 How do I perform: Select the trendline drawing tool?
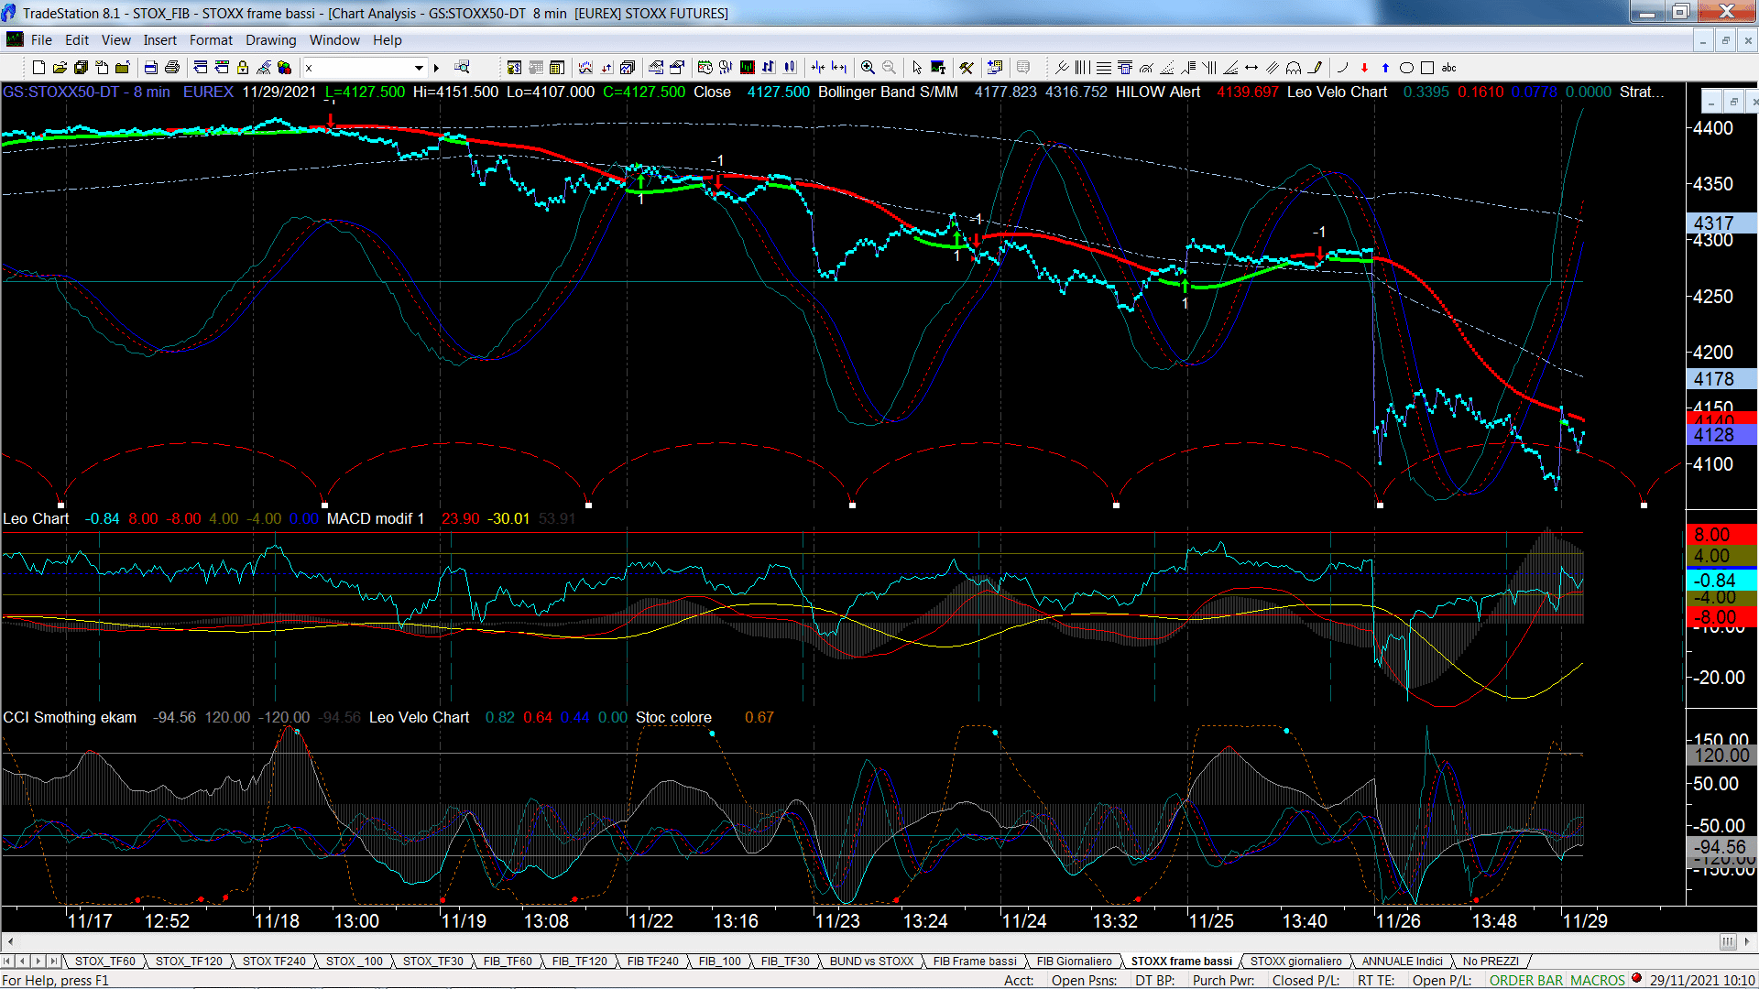pos(1061,68)
